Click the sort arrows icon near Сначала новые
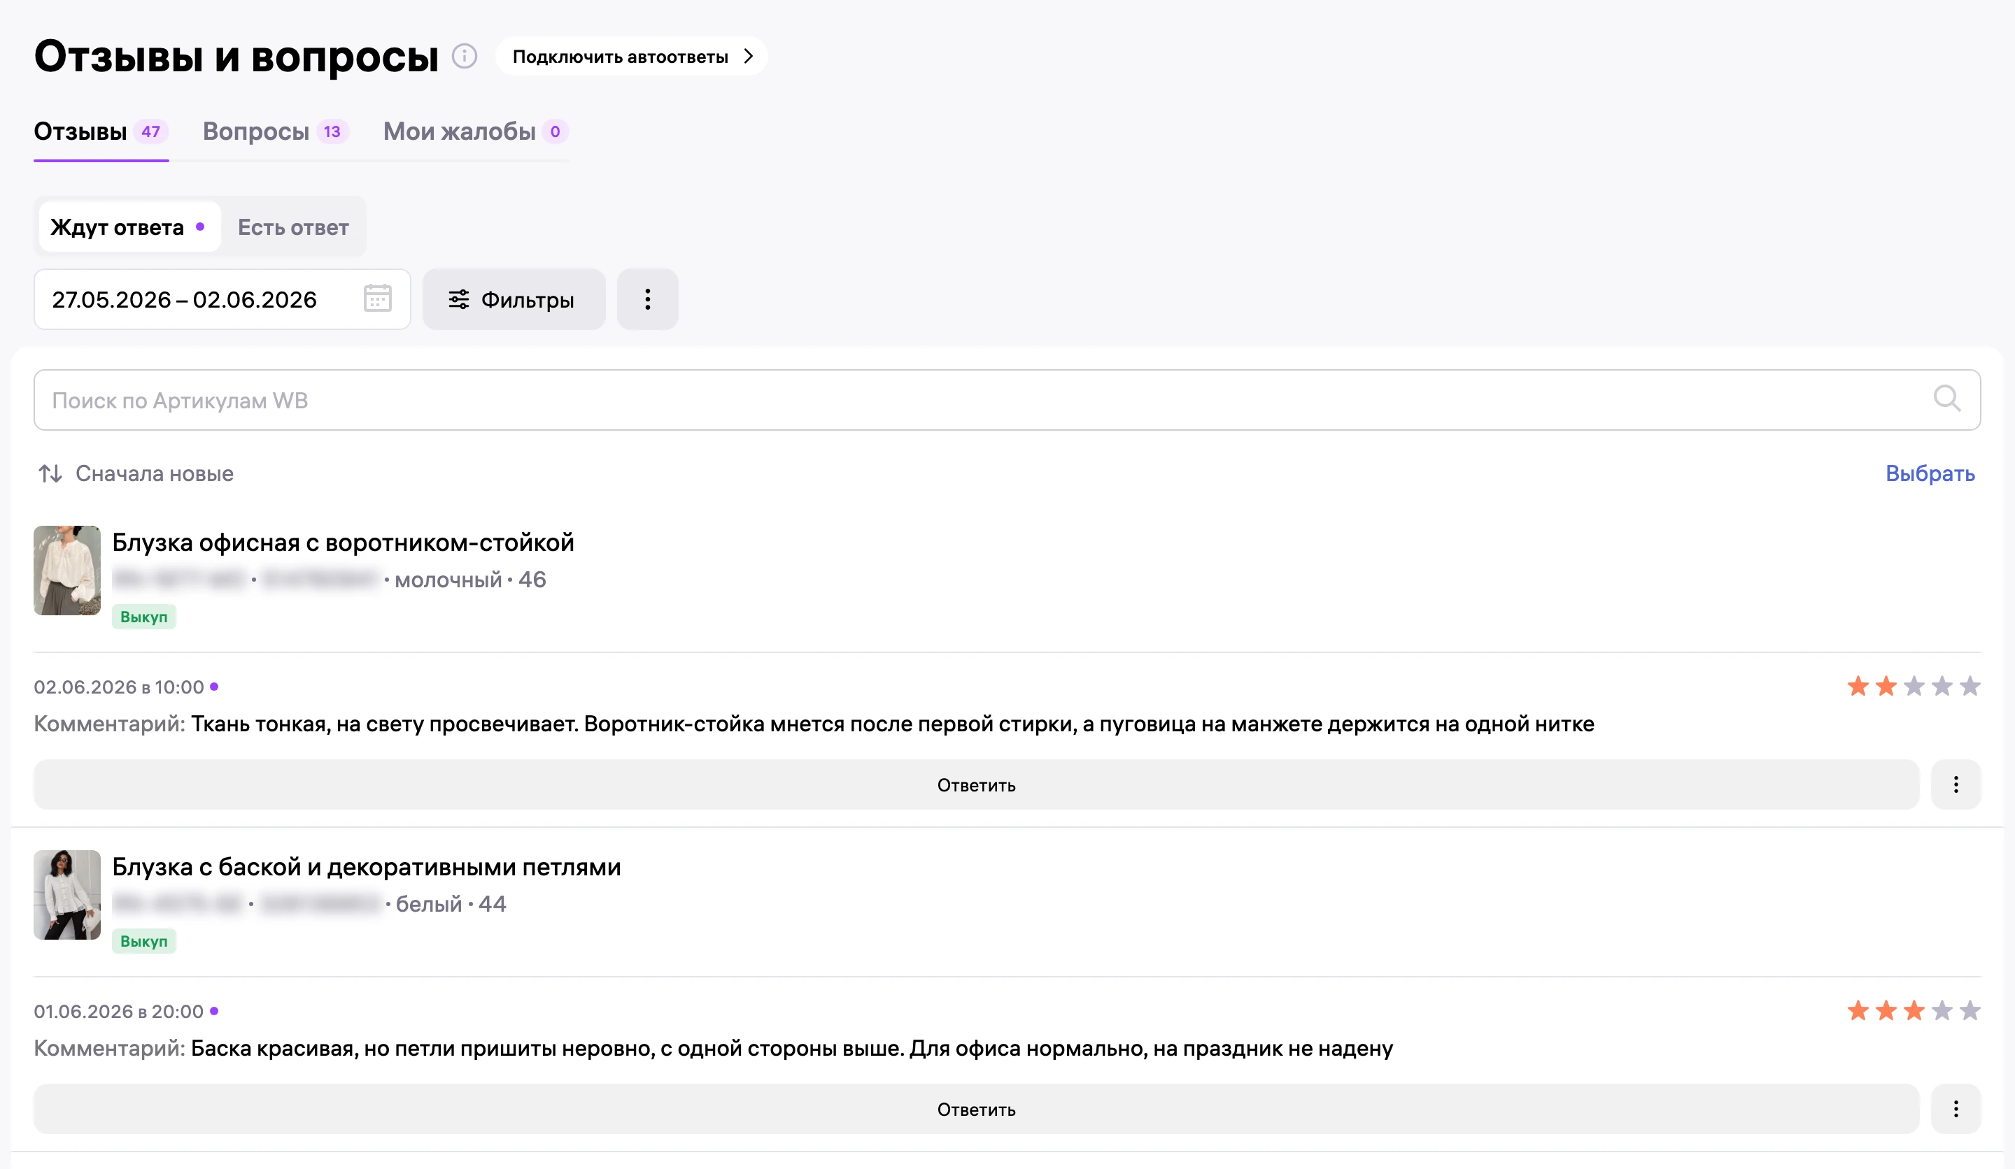Viewport: 2015px width, 1169px height. click(x=50, y=474)
